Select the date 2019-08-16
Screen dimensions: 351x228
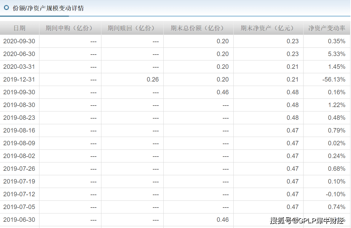(x=19, y=130)
